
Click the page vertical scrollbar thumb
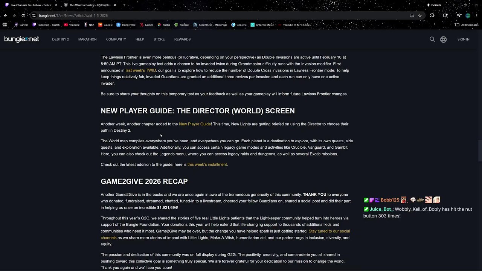[x=480, y=151]
